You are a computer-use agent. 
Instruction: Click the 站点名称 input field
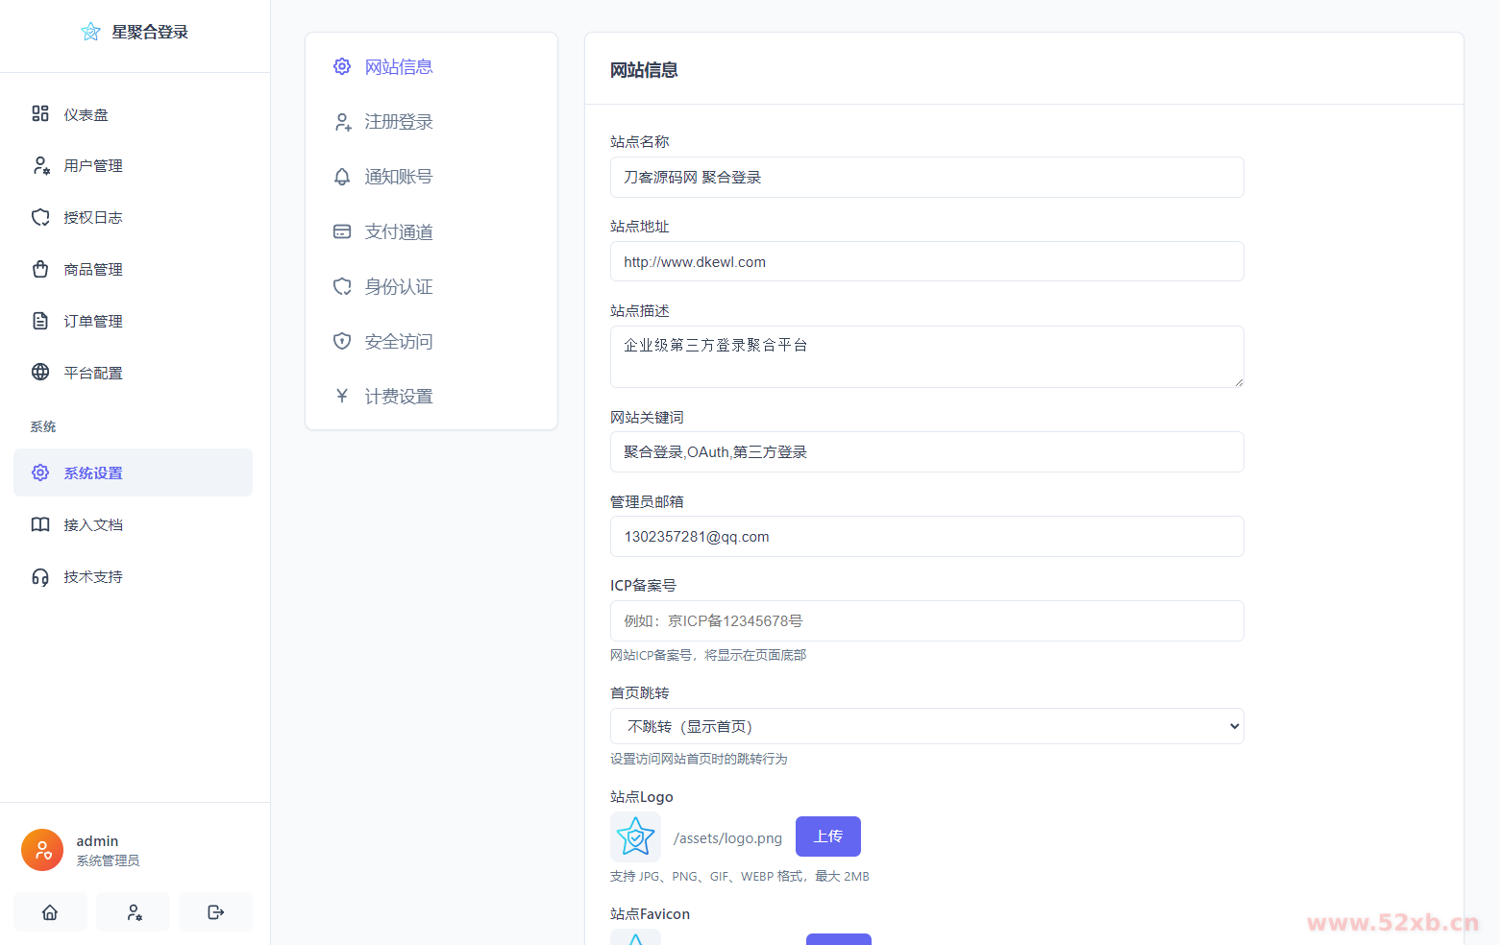[926, 178]
